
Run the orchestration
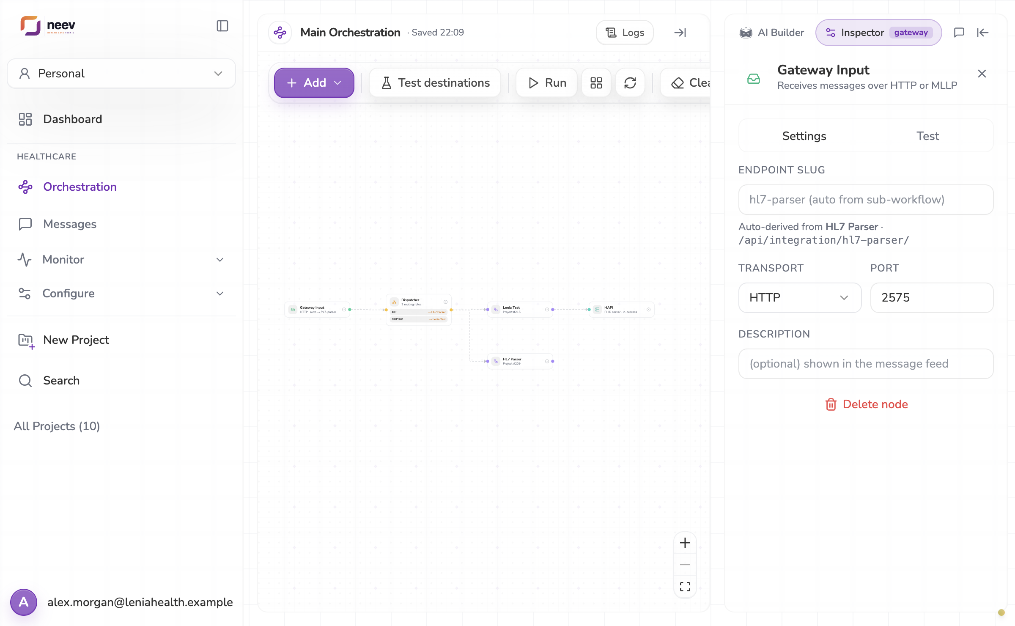click(547, 83)
